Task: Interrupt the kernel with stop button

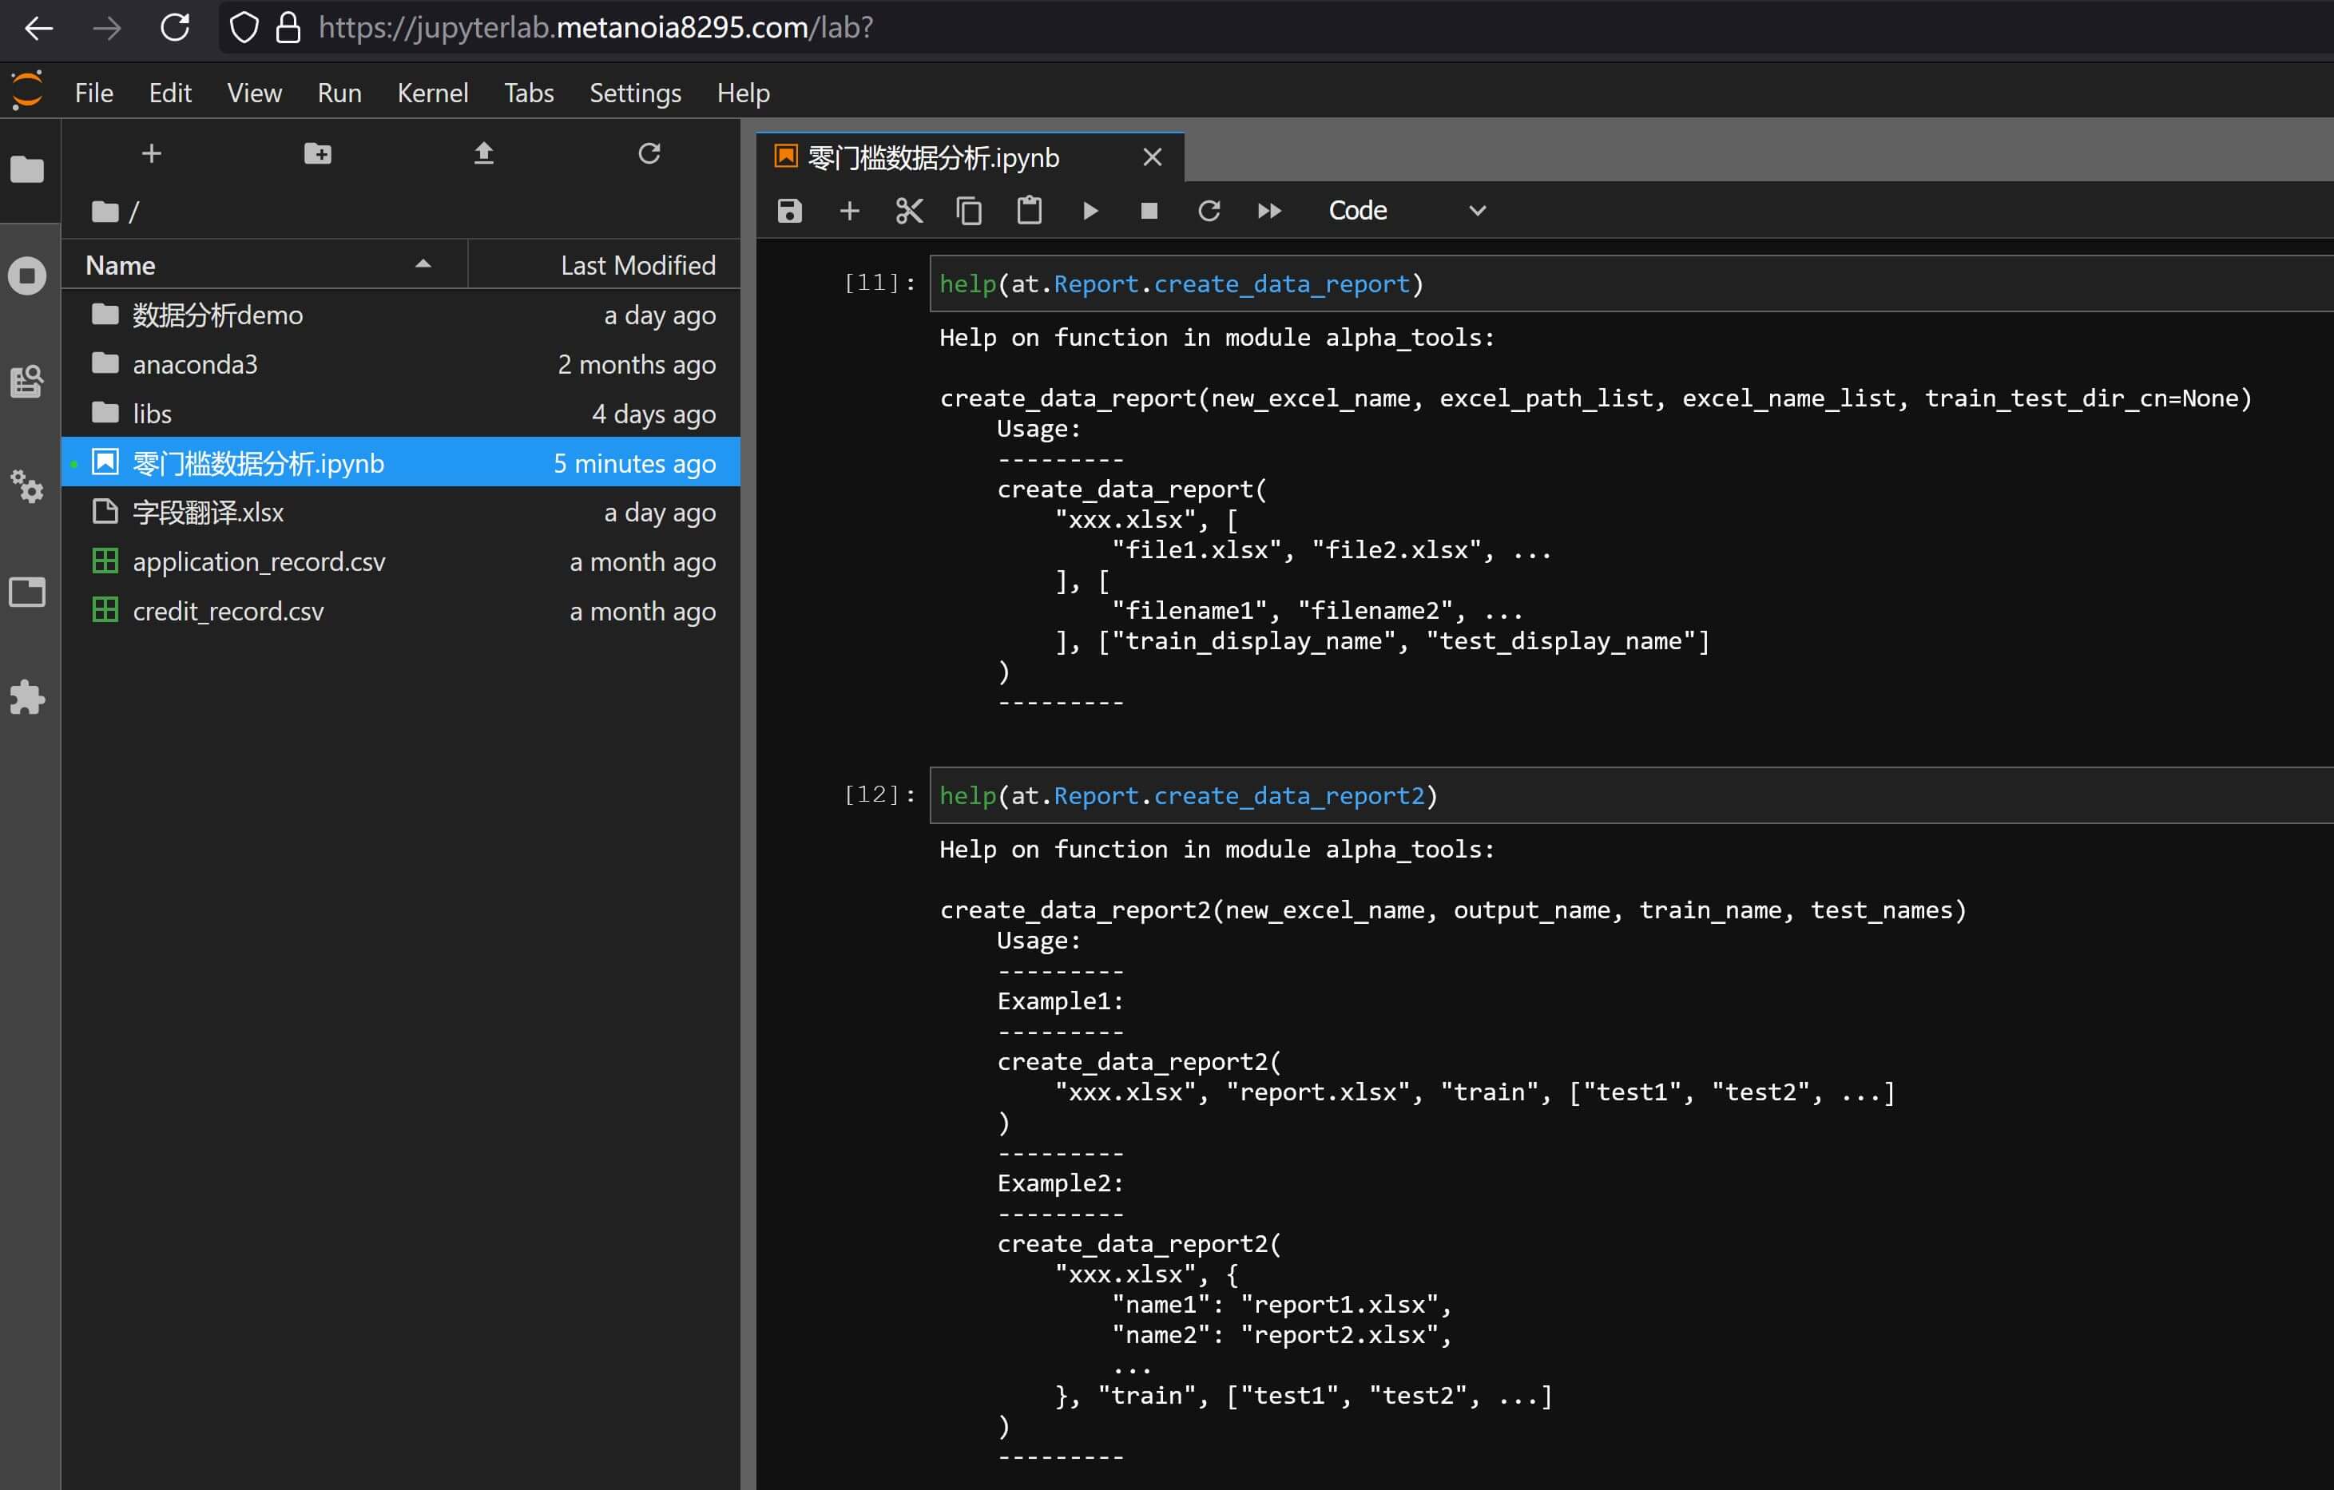Action: click(x=1149, y=211)
